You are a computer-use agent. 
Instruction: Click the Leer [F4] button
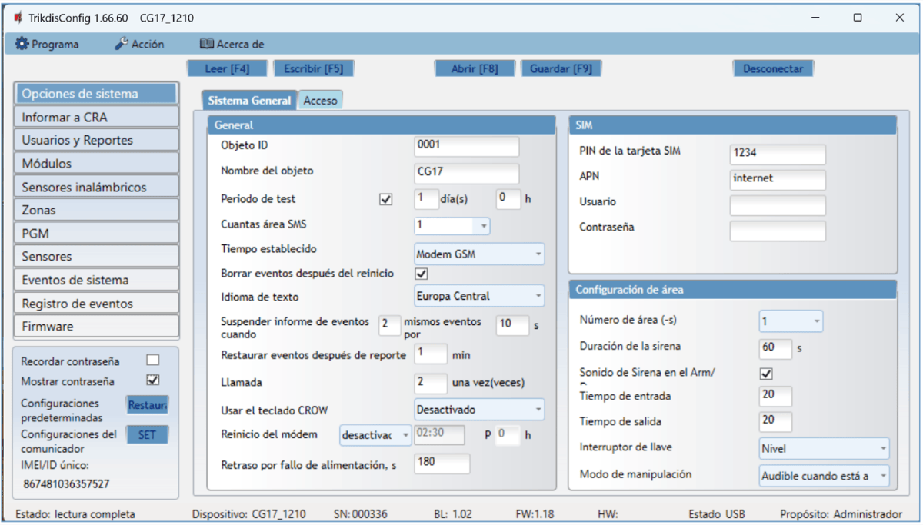pos(227,68)
